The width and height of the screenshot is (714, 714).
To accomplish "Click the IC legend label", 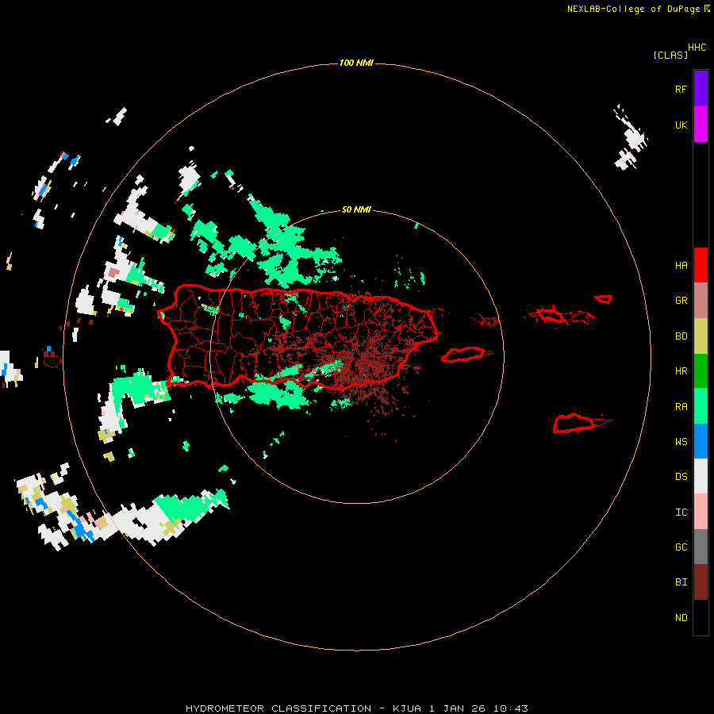I will pos(681,512).
